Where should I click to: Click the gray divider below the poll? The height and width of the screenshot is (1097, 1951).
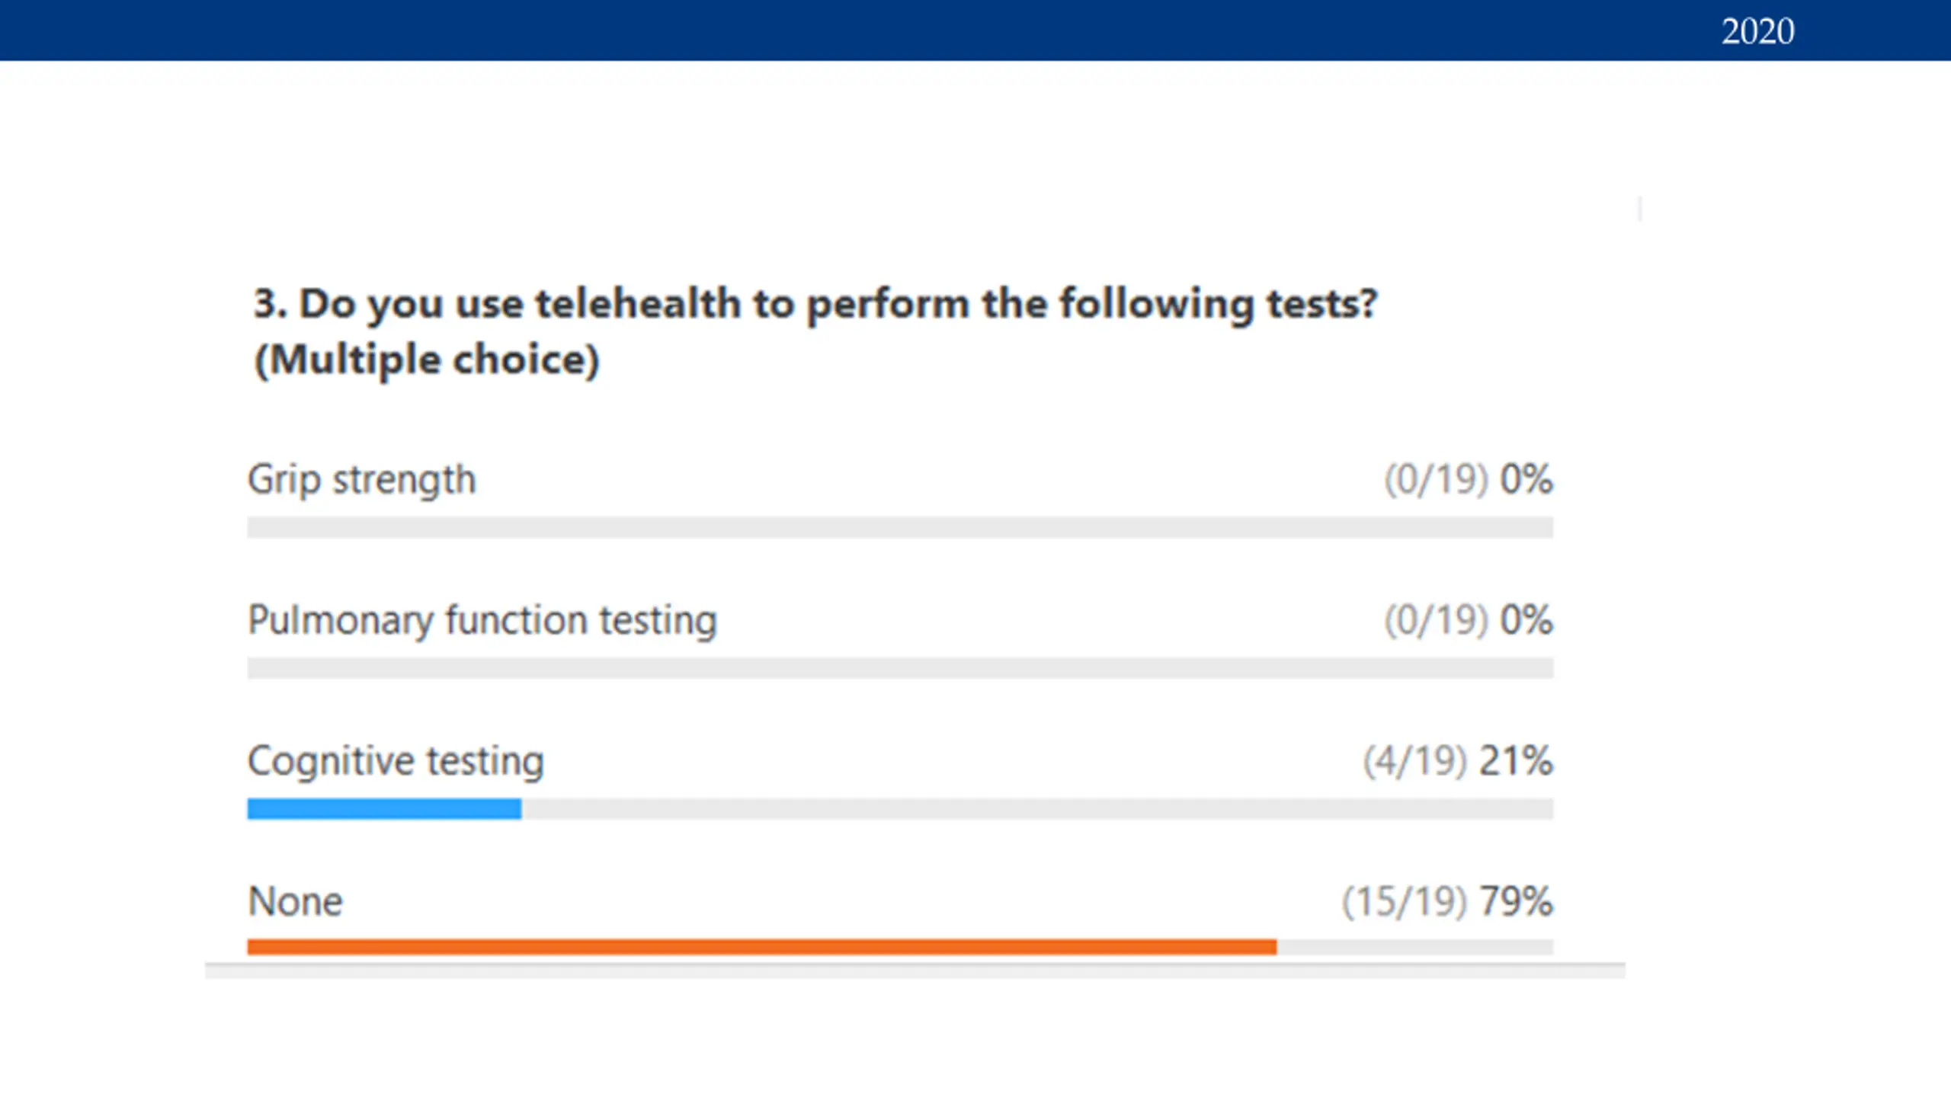(x=915, y=970)
